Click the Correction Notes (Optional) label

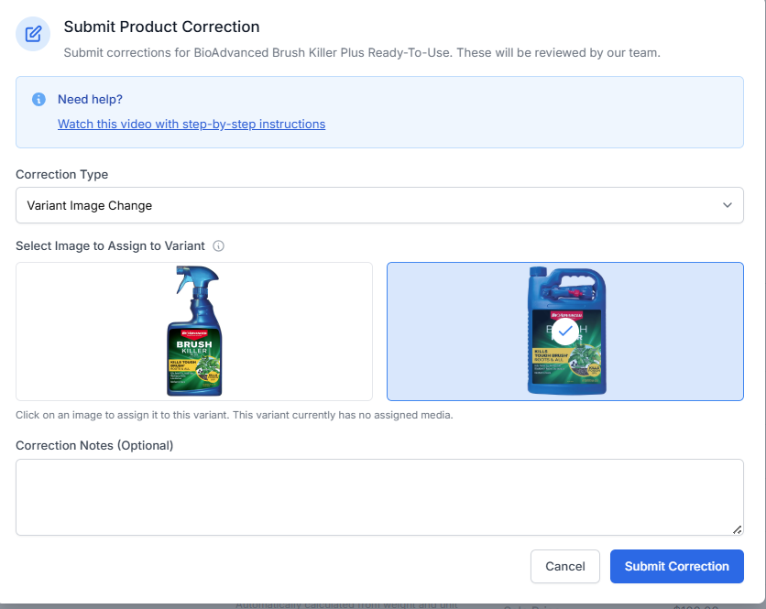point(94,445)
